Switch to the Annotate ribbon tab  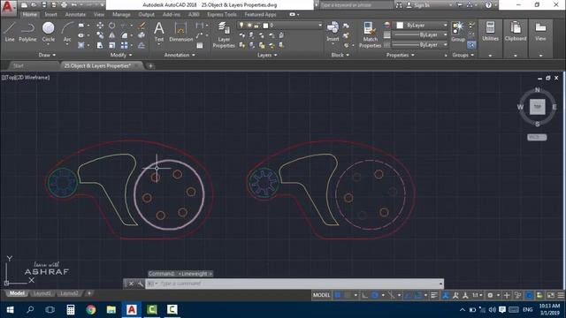point(75,14)
